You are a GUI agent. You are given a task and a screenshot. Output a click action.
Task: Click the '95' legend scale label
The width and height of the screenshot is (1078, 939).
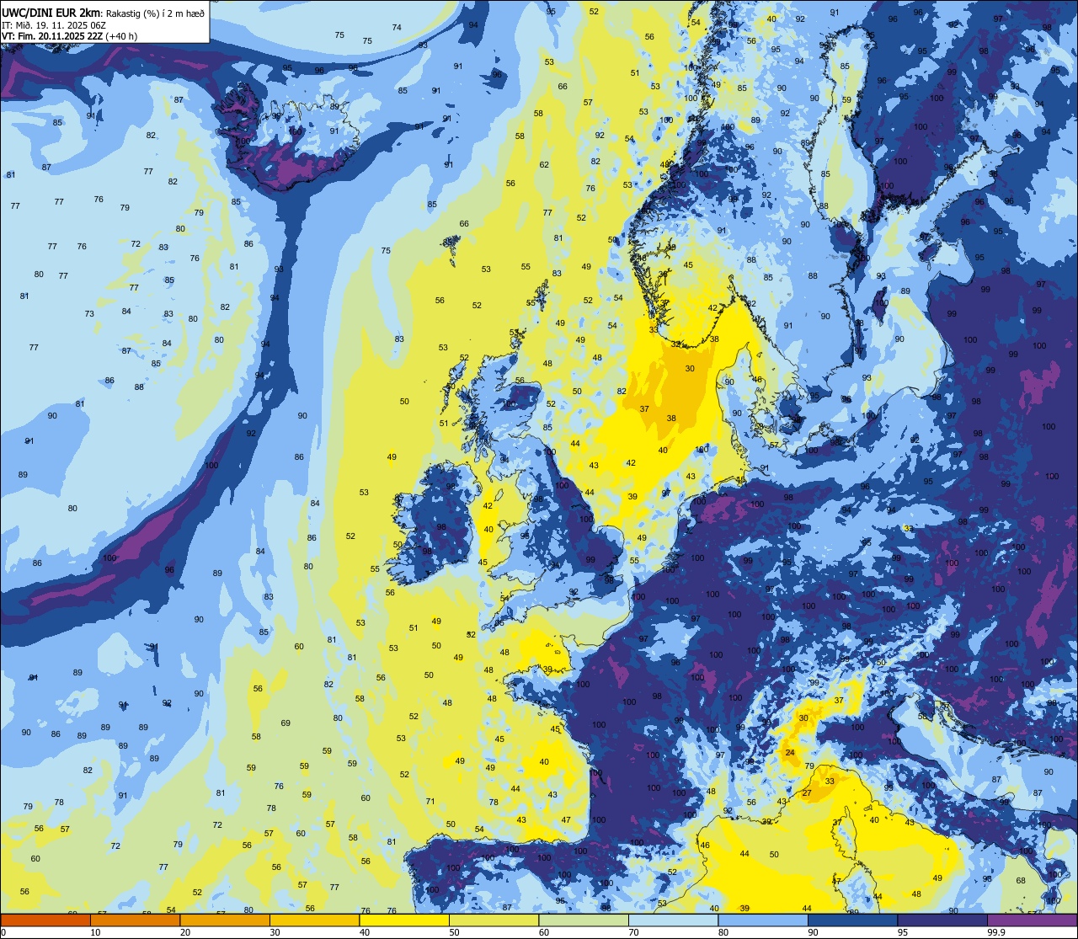903,932
